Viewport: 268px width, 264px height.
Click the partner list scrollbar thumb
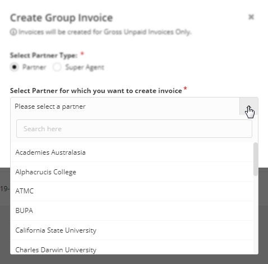click(256, 159)
